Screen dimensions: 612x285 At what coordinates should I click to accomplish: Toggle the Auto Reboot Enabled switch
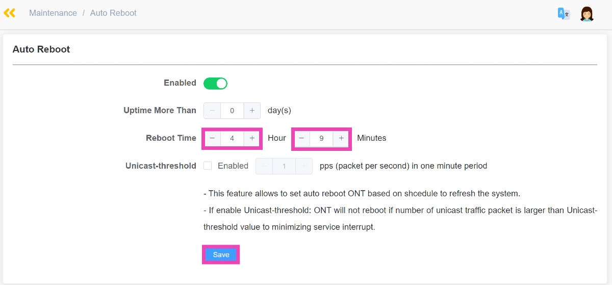tap(215, 83)
